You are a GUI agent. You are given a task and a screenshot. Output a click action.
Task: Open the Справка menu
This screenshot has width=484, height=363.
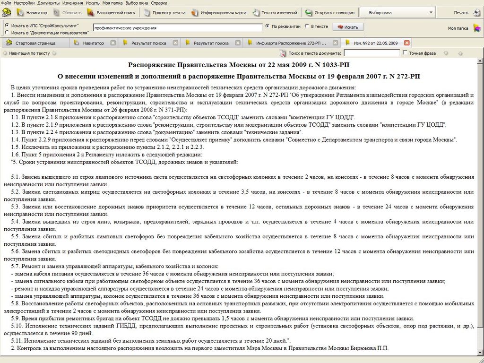click(159, 3)
